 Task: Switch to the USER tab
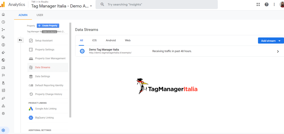(x=40, y=15)
